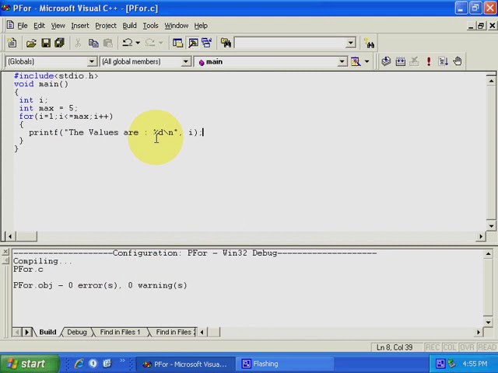The height and width of the screenshot is (373, 498).
Task: Click the third quick launch icon
Action: 107,364
